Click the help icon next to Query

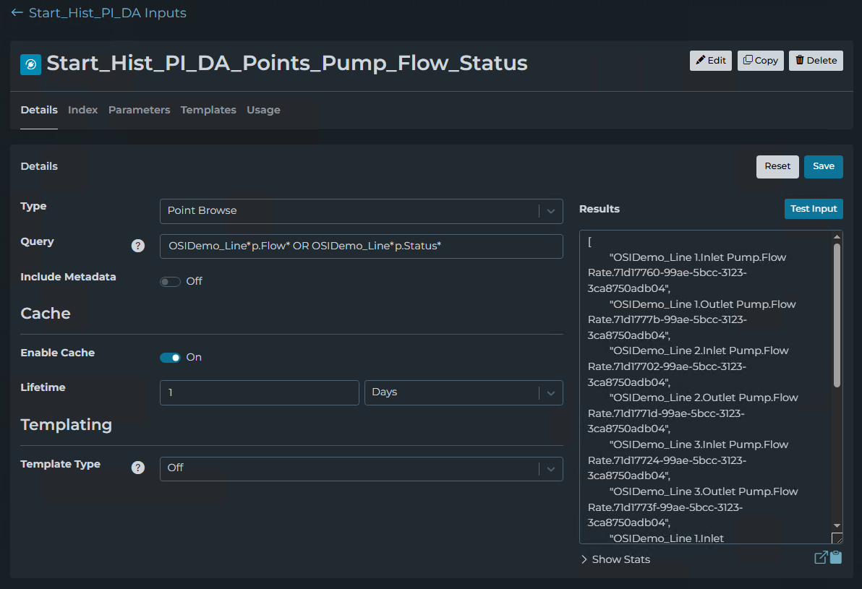tap(138, 246)
